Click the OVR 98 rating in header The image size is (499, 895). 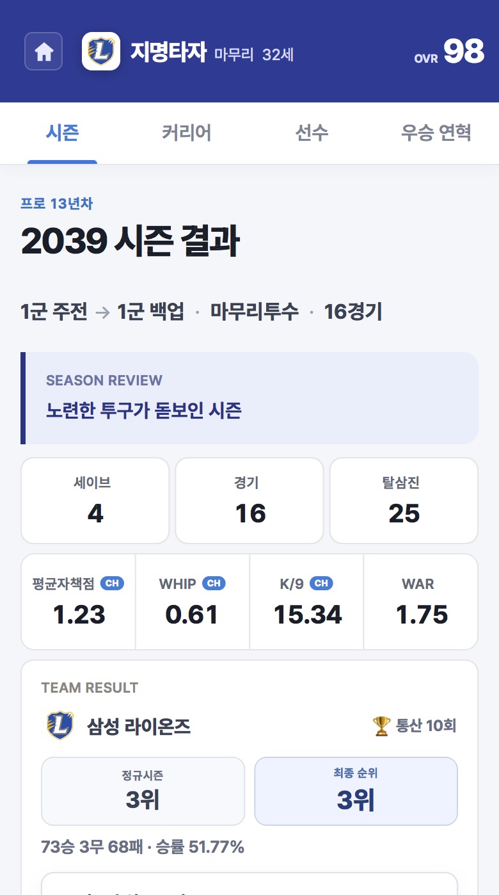click(449, 51)
